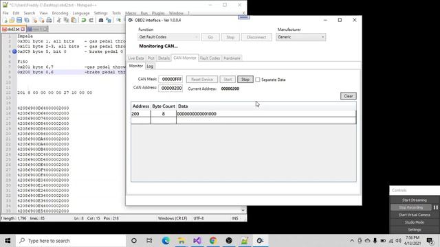This screenshot has height=247, width=440.
Task: Click the Cut scissors icon in Notepad++
Action: pyautogui.click(x=58, y=20)
